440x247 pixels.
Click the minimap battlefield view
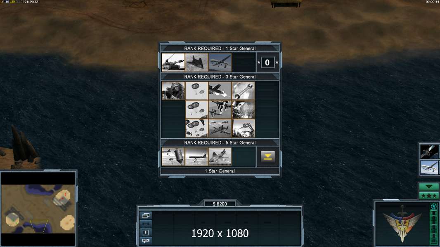coord(38,209)
